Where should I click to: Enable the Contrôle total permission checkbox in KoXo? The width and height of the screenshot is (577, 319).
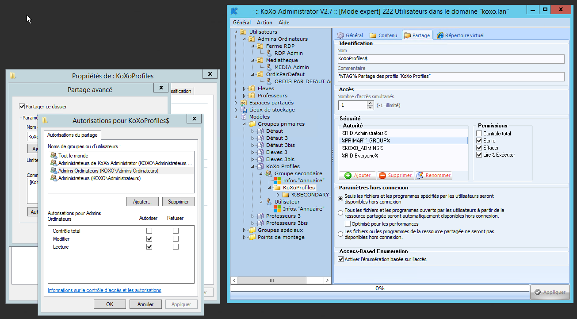[x=479, y=134]
